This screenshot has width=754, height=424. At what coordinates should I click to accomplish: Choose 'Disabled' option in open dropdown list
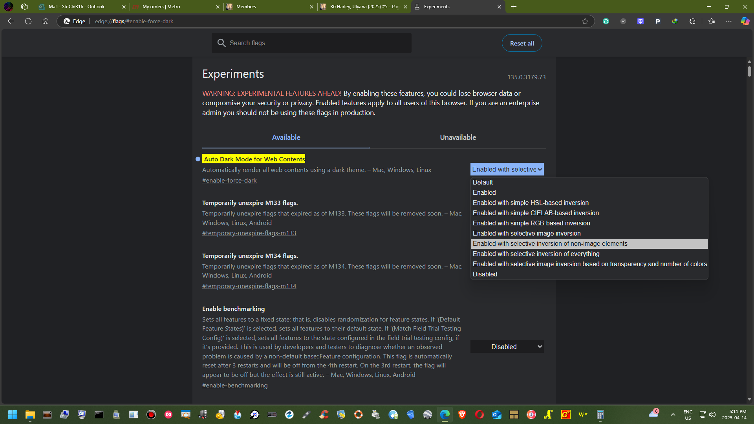point(485,274)
